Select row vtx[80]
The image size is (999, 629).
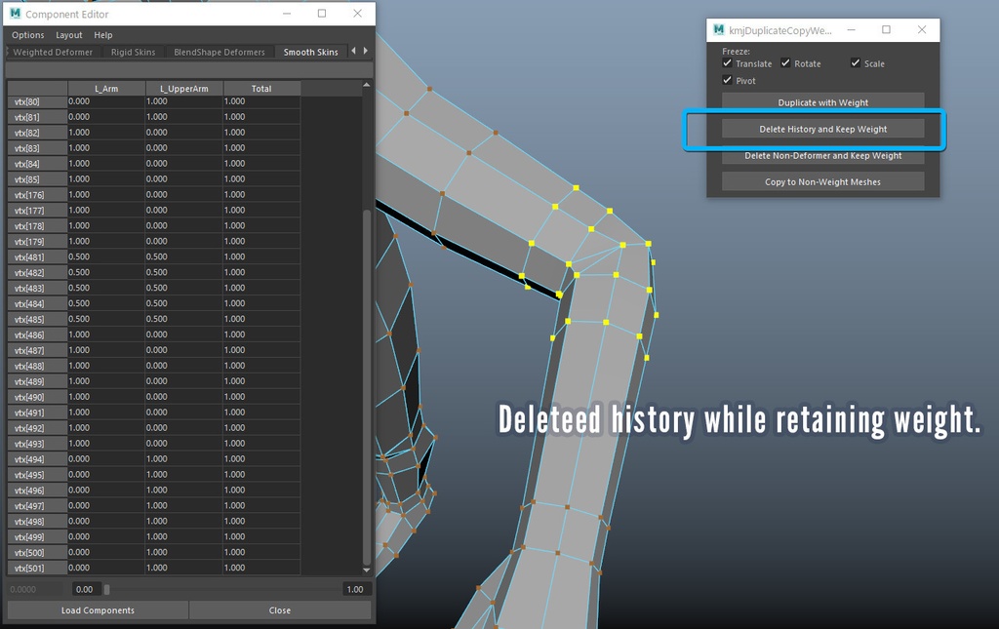[37, 101]
